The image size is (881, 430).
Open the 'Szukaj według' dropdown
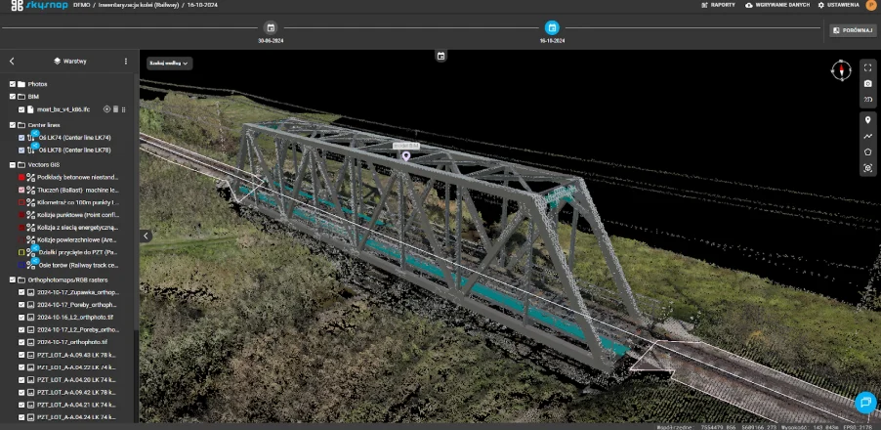(x=169, y=63)
